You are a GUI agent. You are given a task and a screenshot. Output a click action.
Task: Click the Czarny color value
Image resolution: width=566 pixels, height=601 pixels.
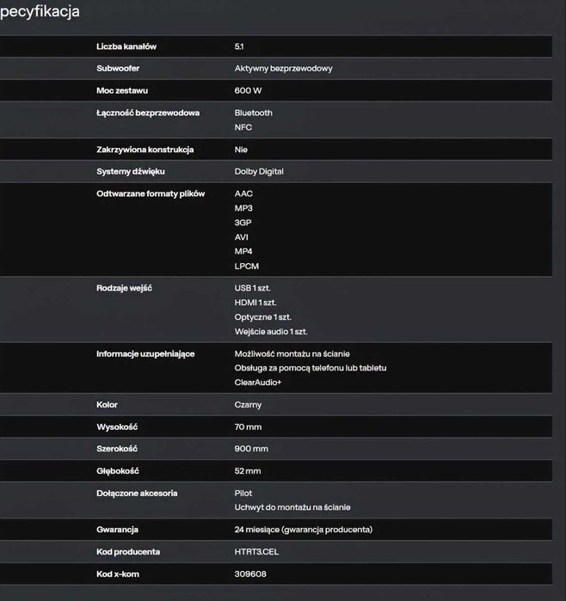(x=248, y=405)
